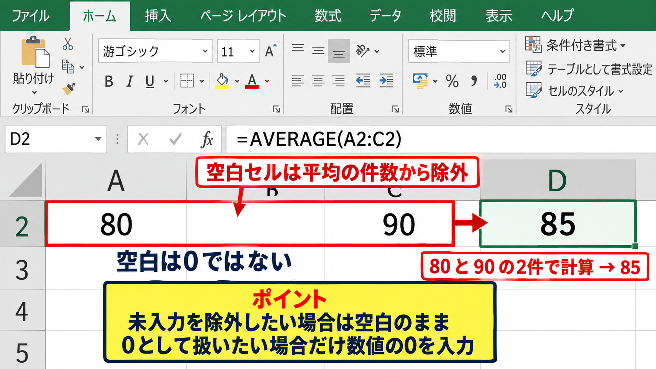656x369 pixels.
Task: Click the Cut scissors icon
Action: point(67,44)
